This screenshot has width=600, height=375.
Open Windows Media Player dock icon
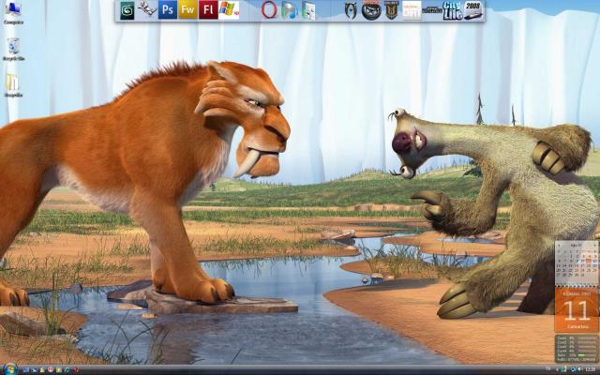click(289, 10)
